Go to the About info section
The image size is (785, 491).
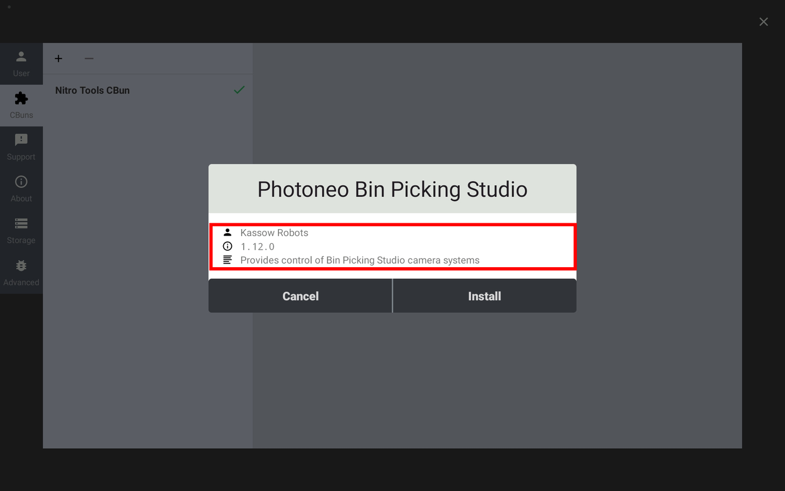click(x=21, y=189)
